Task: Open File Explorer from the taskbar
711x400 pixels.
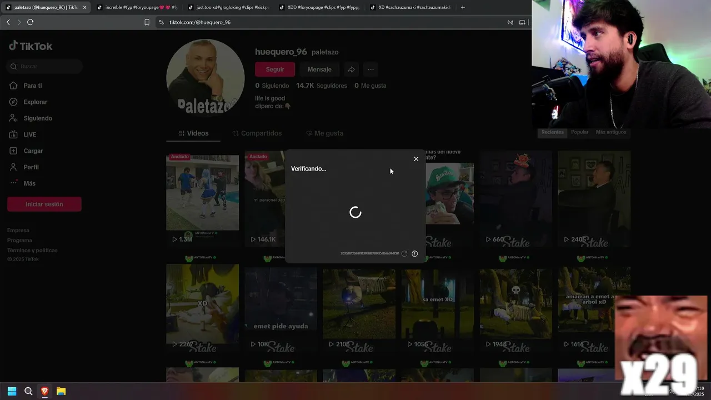Action: [x=61, y=391]
